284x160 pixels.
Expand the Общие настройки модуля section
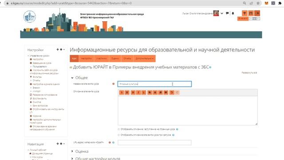[x=72, y=159]
